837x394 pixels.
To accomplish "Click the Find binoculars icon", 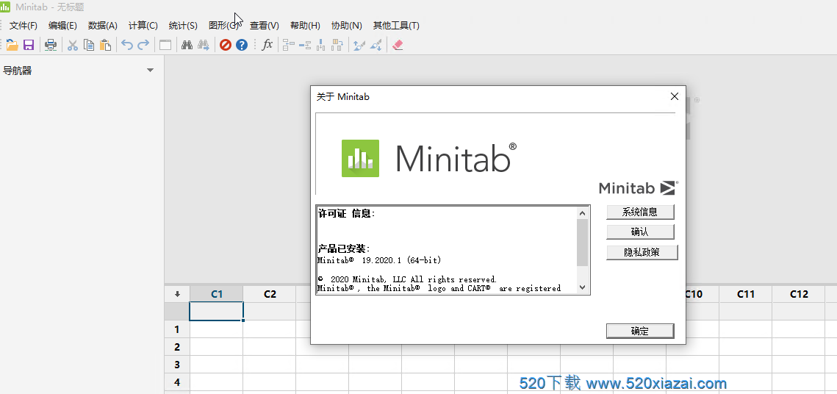I will 187,45.
